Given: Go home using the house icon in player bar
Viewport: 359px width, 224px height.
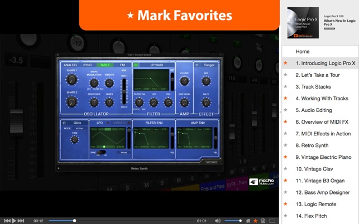Looking at the screenshot, I should (x=248, y=221).
